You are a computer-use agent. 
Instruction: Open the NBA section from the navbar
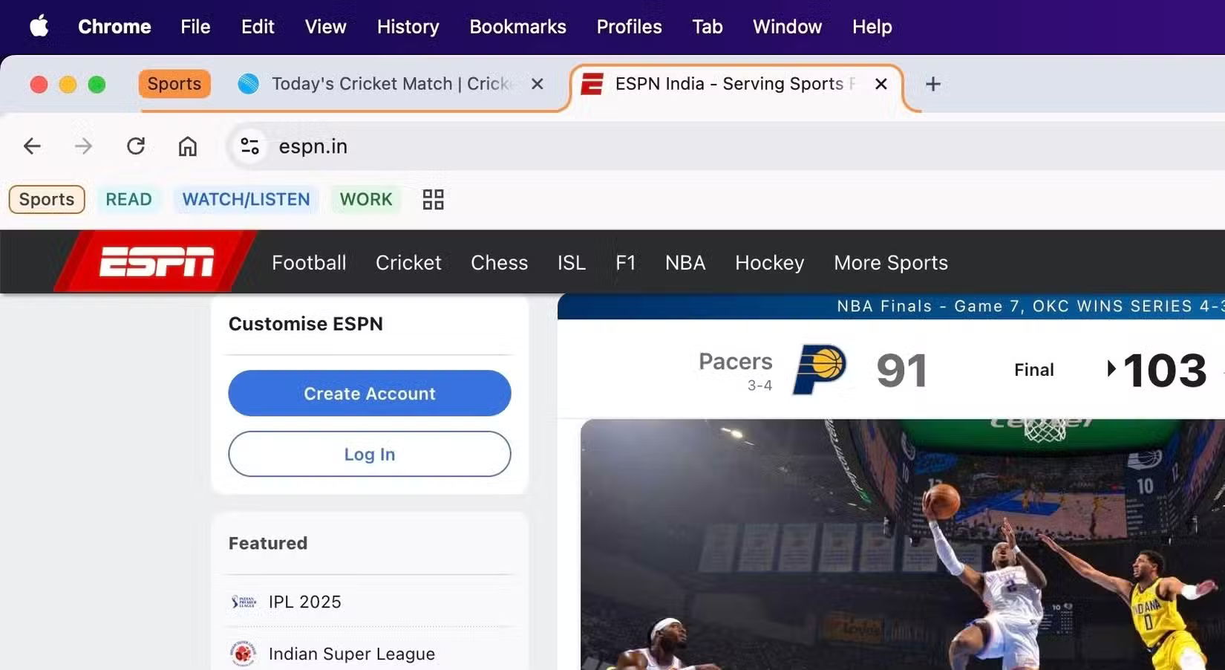tap(685, 262)
